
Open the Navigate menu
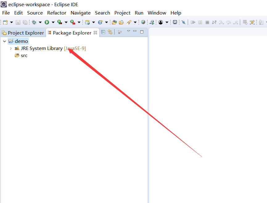80,13
